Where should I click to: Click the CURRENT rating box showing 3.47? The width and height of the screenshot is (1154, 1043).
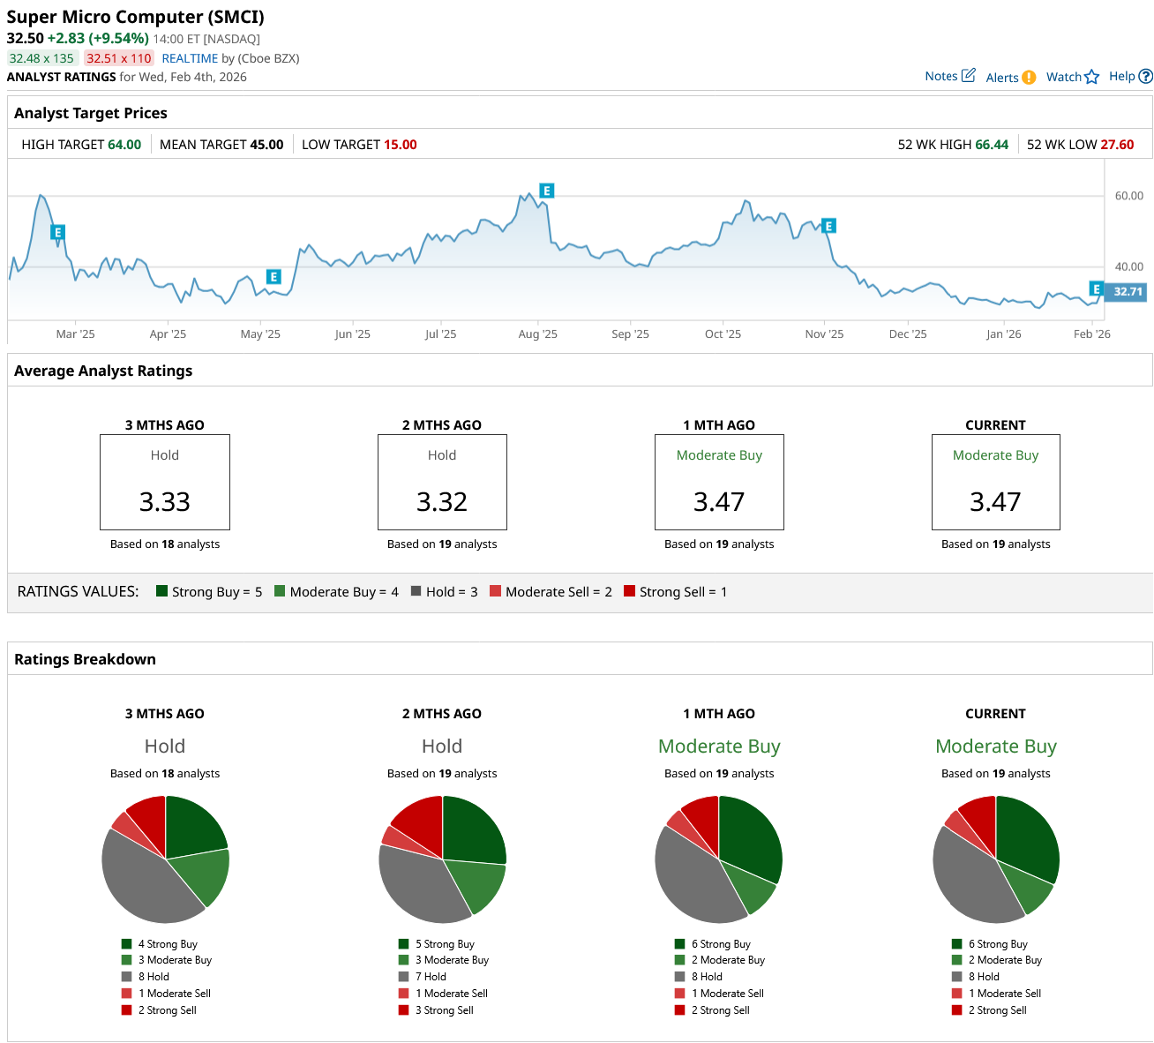[995, 482]
